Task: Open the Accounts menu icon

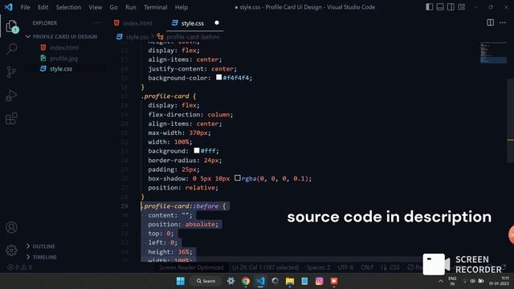Action: (11, 227)
